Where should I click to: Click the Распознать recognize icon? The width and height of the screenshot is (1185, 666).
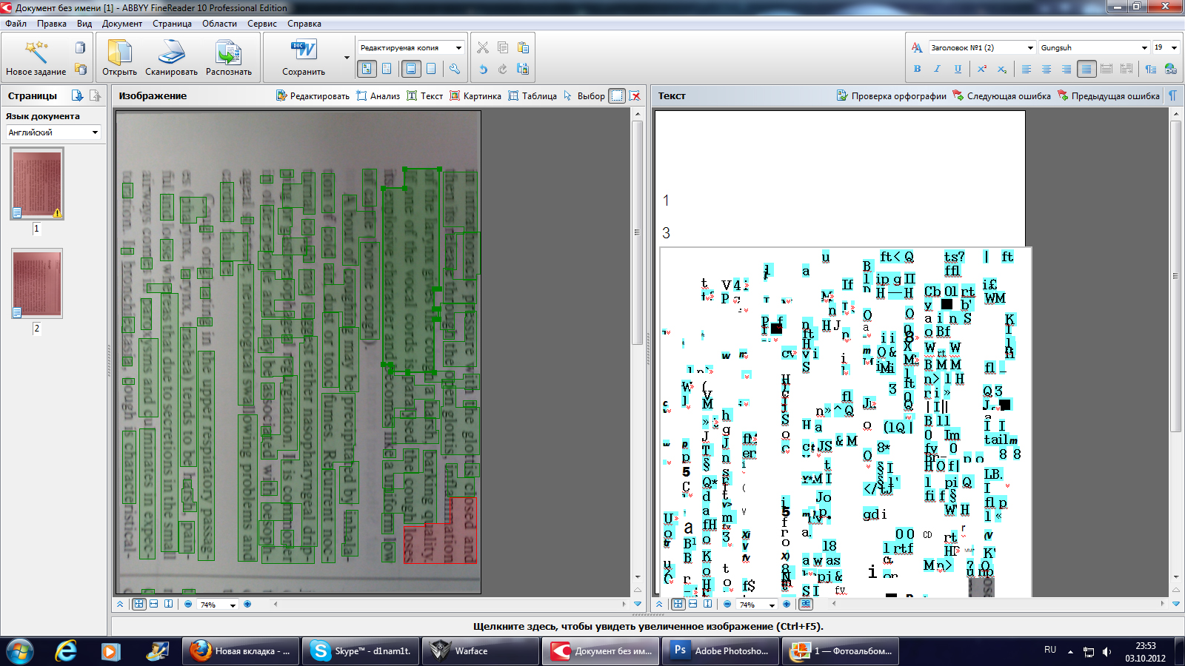pos(228,53)
